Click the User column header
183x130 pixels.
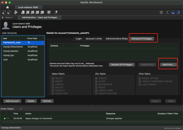pos(14,38)
